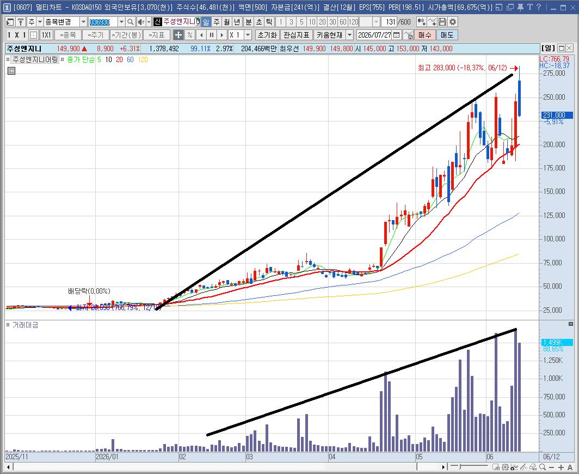Screen dimensions: 579x474
Task: Click the replay step forward arrow
Action: pos(222,35)
